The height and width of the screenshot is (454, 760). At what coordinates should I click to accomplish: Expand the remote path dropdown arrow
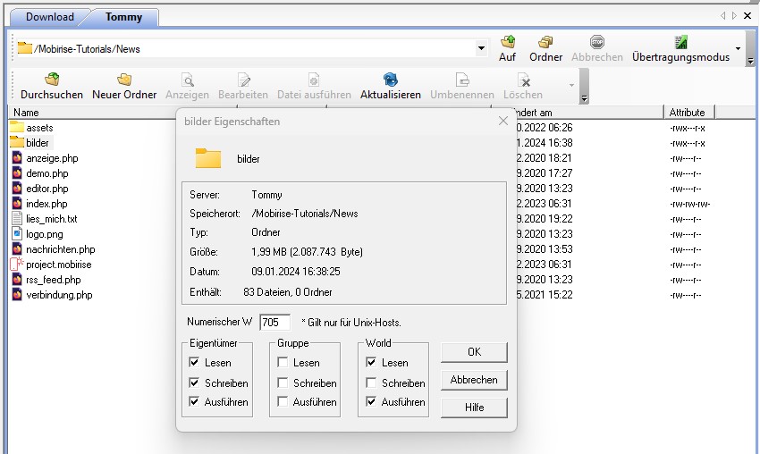coord(482,48)
